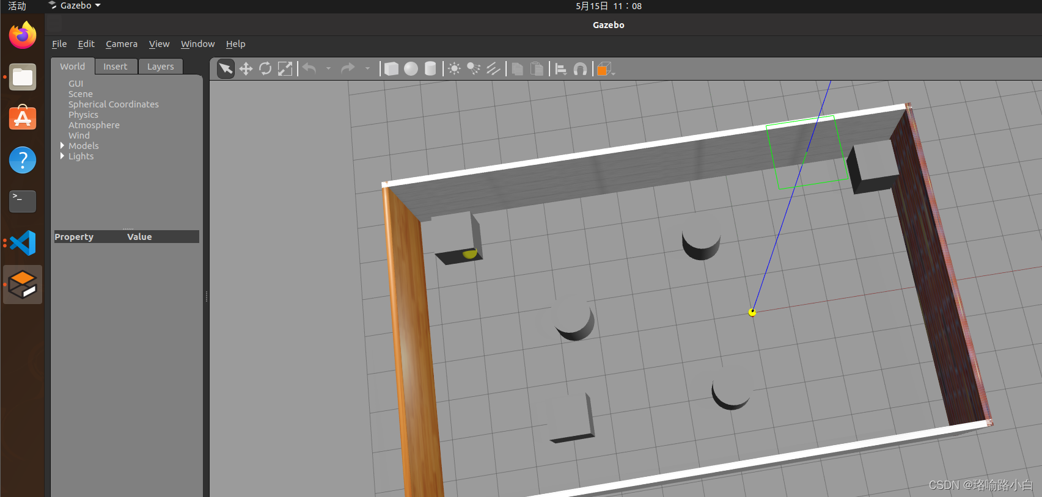Select the Models tree label
This screenshot has width=1042, height=497.
tap(84, 146)
